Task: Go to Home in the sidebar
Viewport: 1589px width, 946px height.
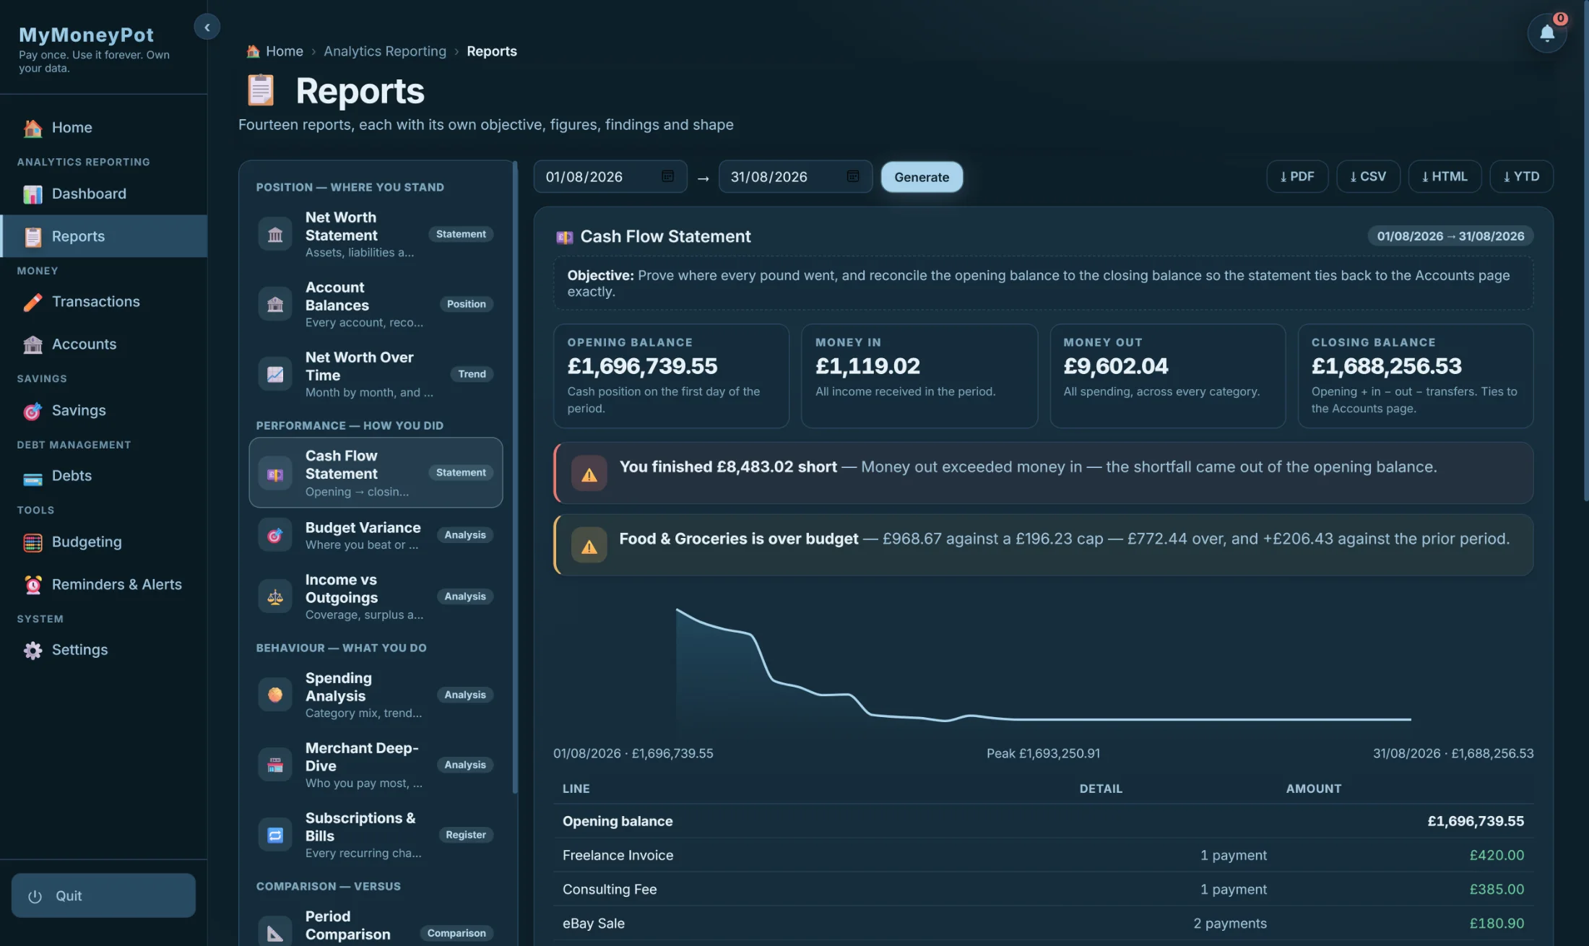Action: point(104,128)
